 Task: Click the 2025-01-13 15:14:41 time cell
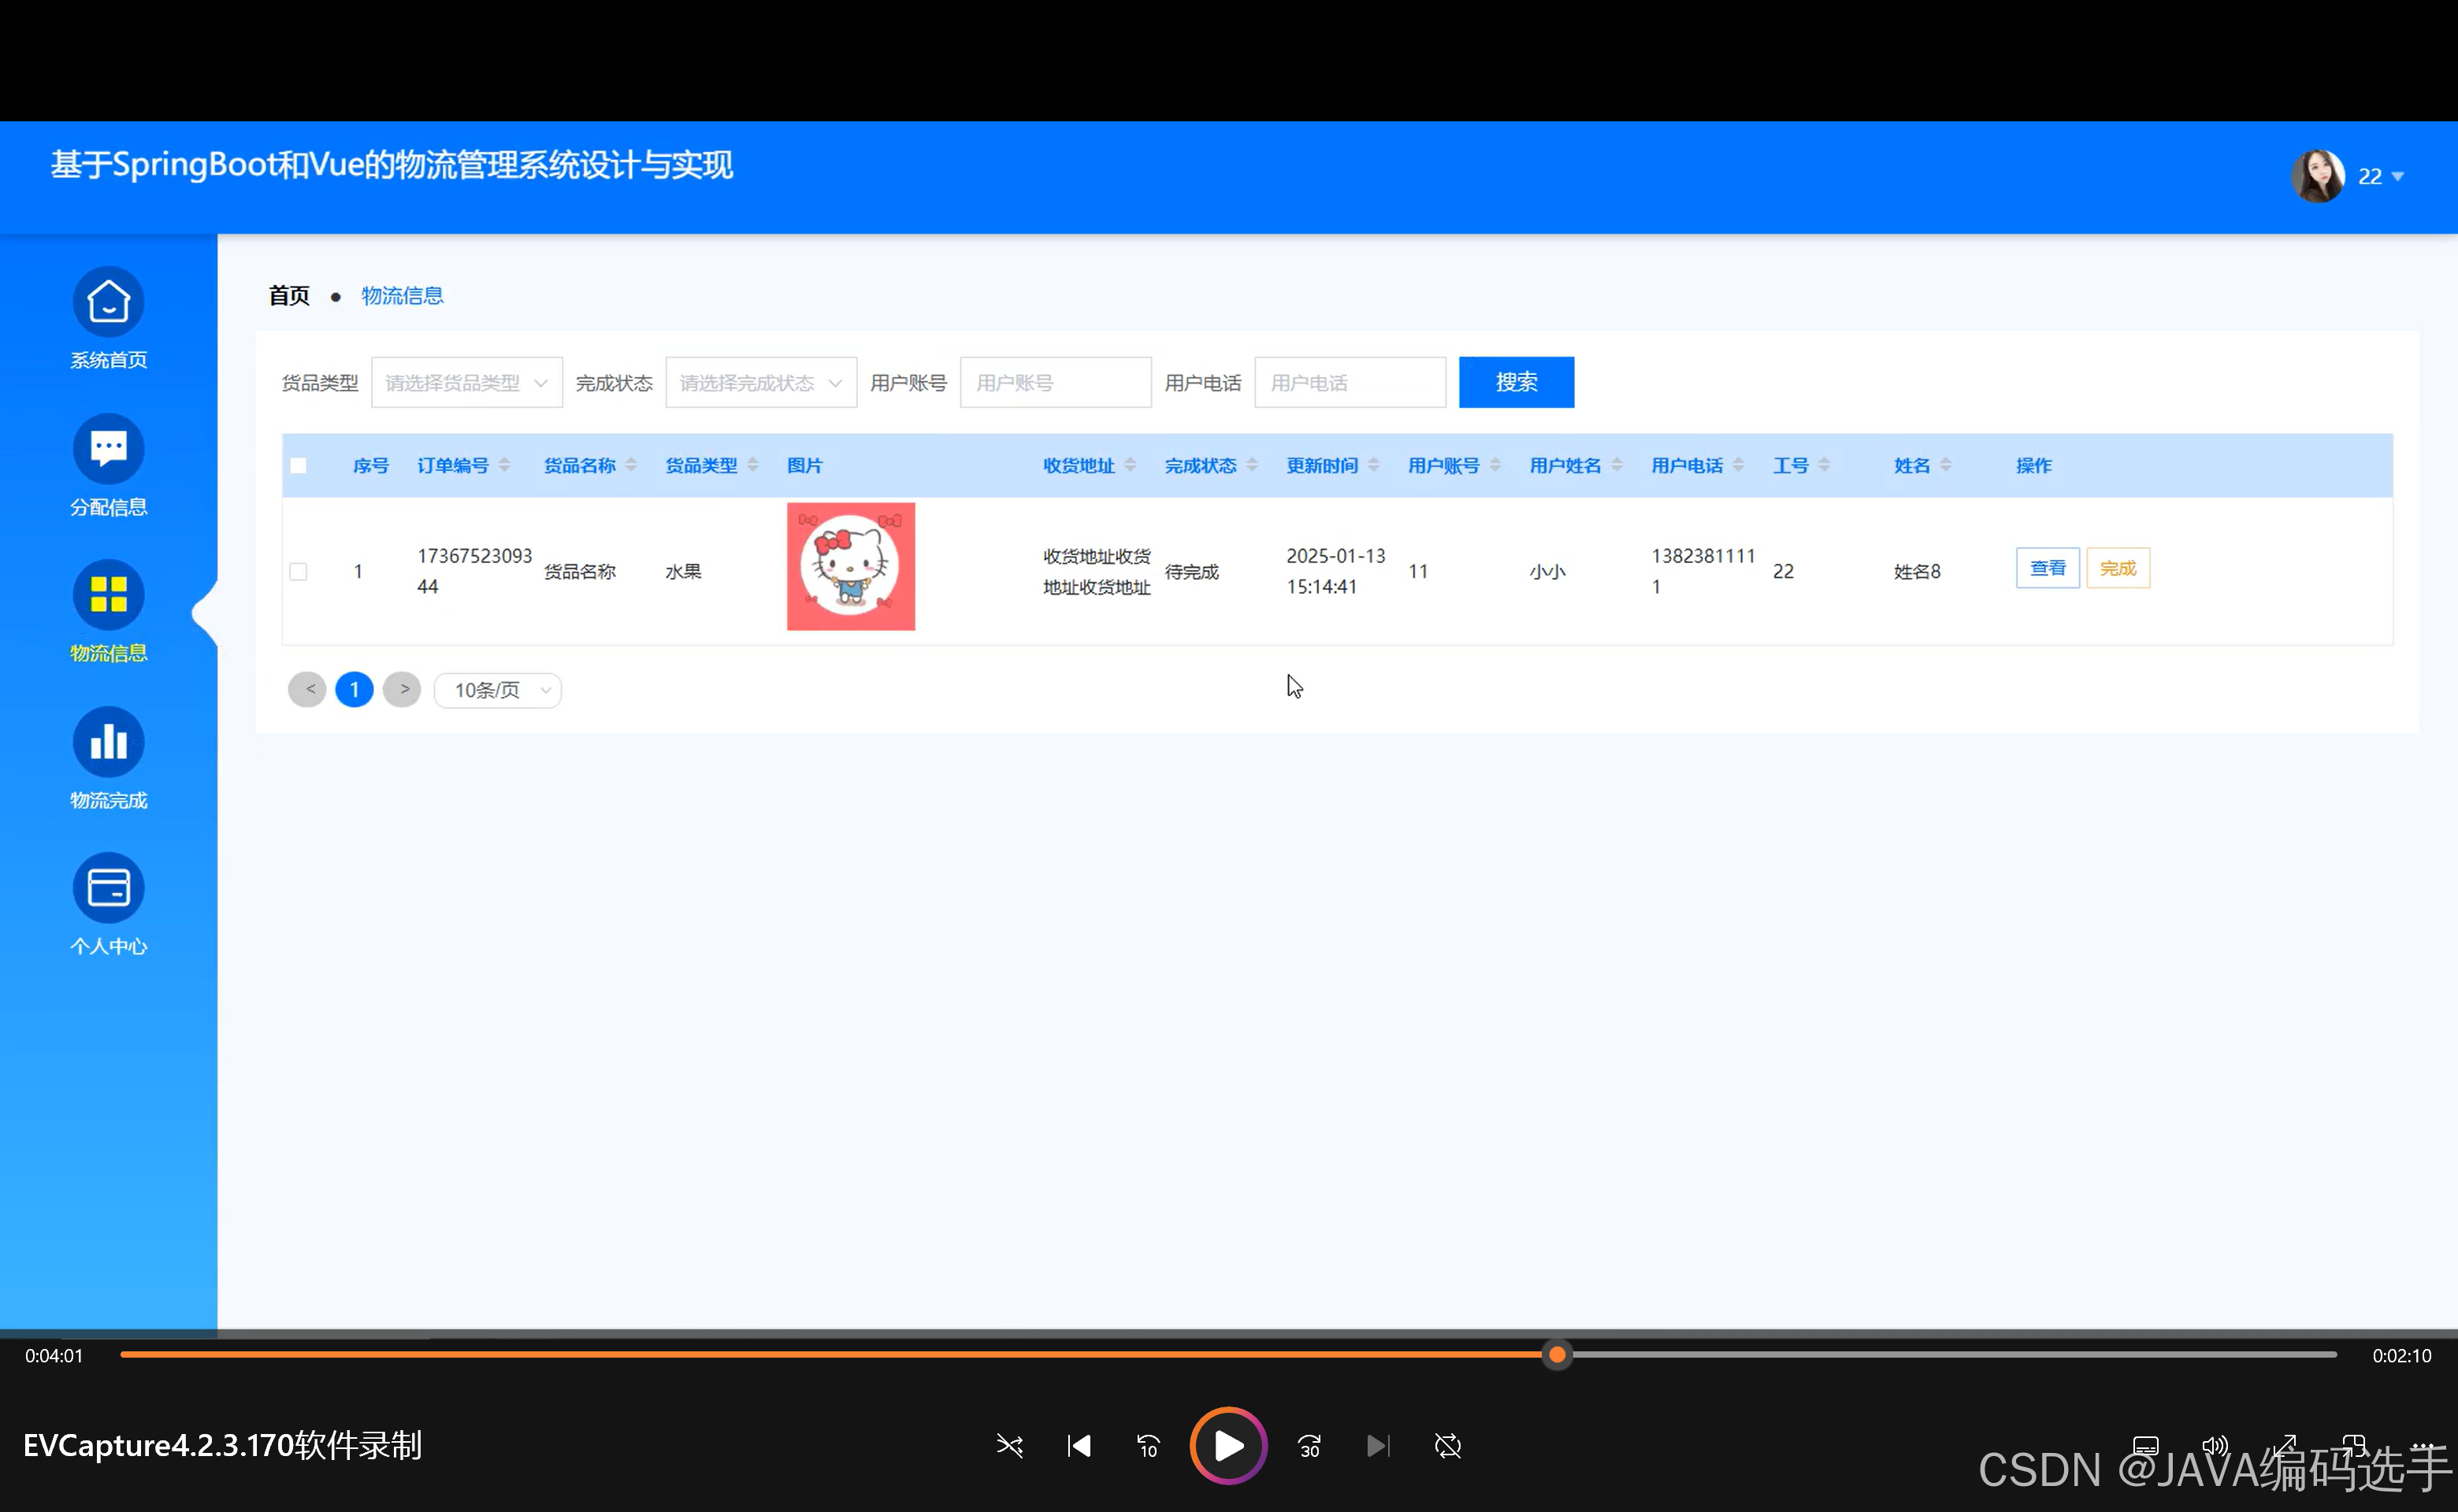pyautogui.click(x=1335, y=571)
